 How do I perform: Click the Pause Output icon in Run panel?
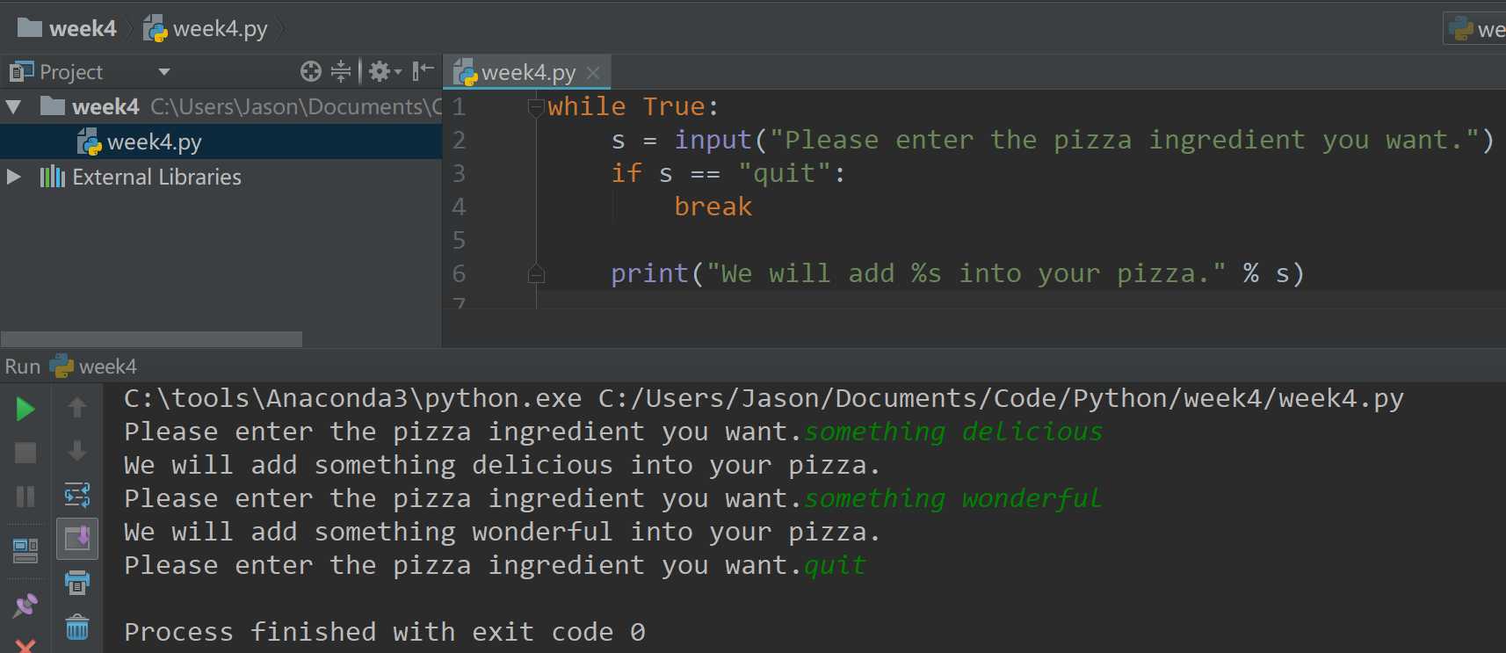point(25,497)
